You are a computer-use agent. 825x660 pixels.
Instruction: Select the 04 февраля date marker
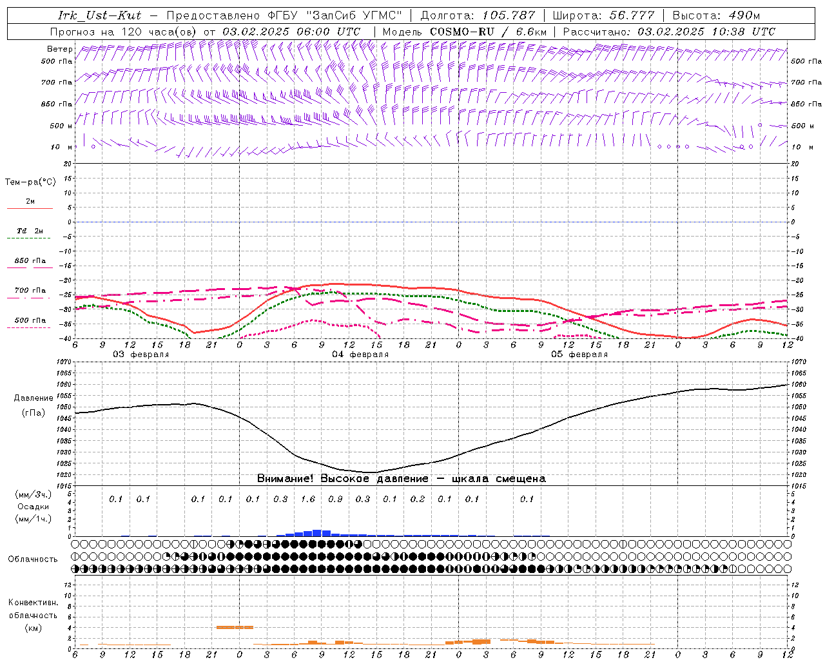point(360,354)
